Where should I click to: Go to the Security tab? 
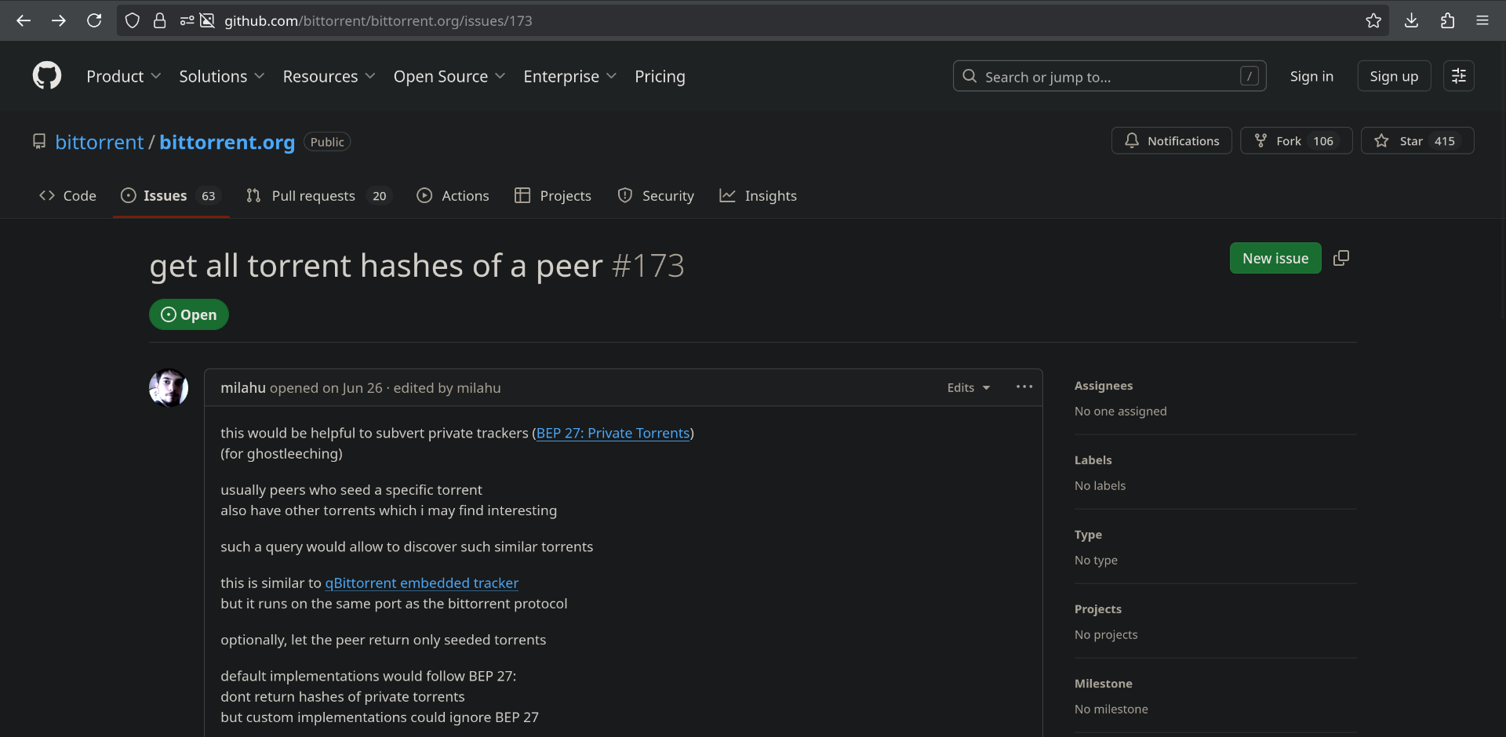tap(656, 195)
